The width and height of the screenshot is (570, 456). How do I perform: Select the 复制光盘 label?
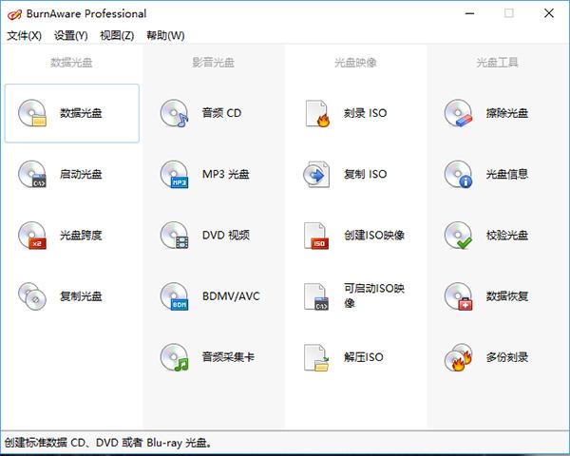point(81,296)
